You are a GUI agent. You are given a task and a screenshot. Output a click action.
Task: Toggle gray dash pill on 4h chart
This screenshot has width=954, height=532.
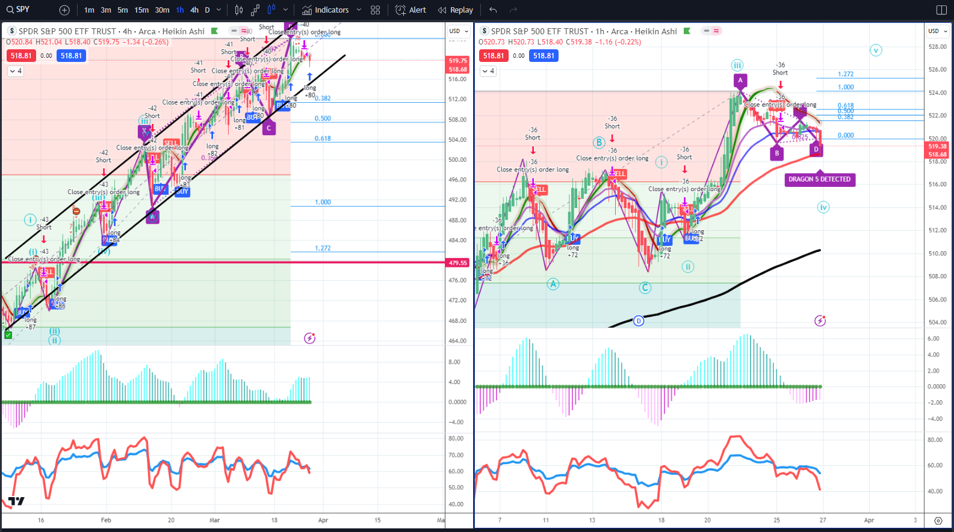coord(234,31)
